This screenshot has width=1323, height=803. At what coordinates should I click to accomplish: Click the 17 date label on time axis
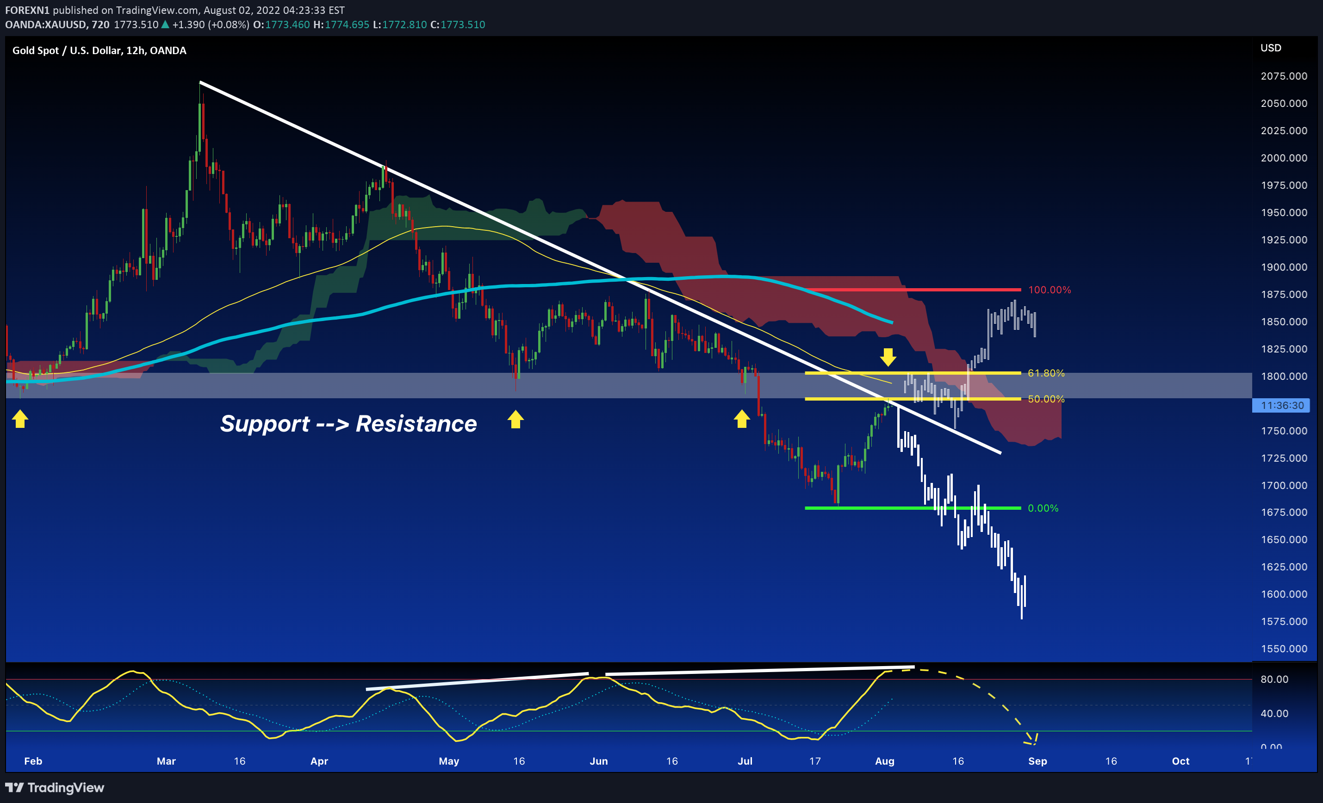pos(815,761)
